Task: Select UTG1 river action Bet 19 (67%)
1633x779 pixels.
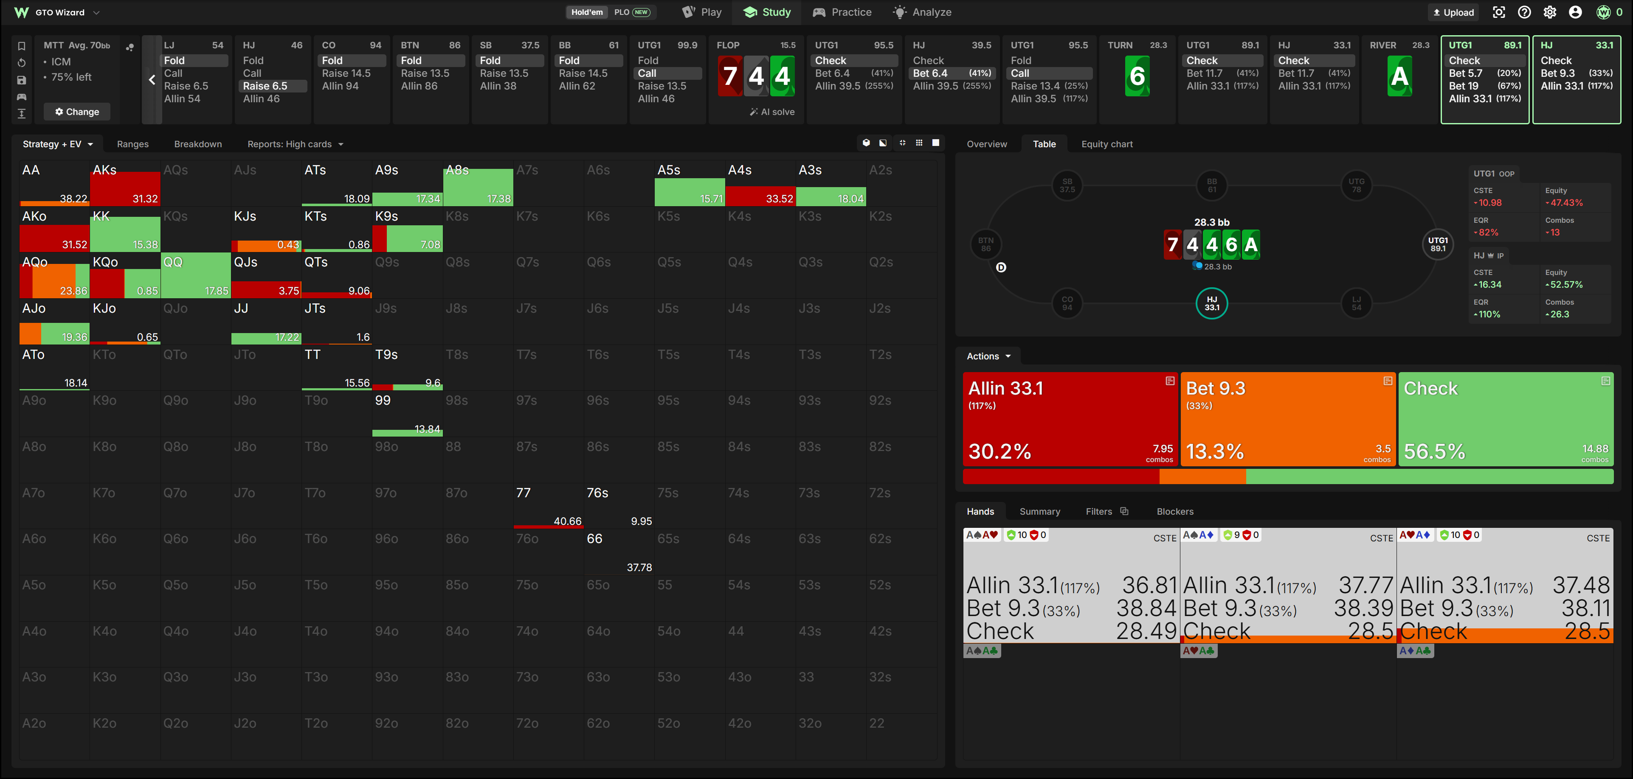Action: click(1485, 86)
